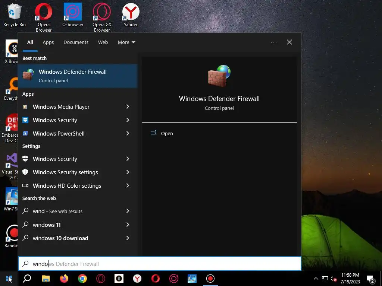
Task: Expand Windows Security settings result arrow
Action: pyautogui.click(x=128, y=172)
